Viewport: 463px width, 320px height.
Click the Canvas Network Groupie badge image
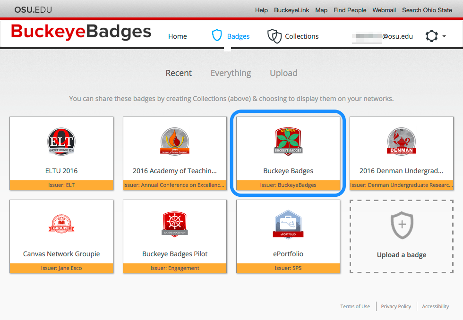click(x=61, y=224)
